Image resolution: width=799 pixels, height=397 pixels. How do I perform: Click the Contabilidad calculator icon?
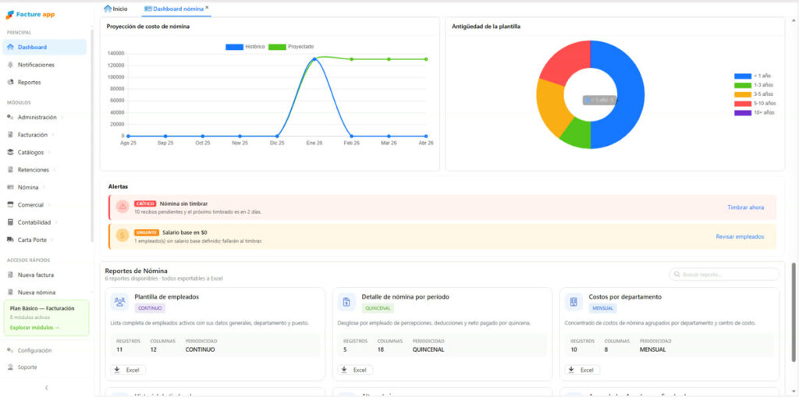tap(10, 222)
